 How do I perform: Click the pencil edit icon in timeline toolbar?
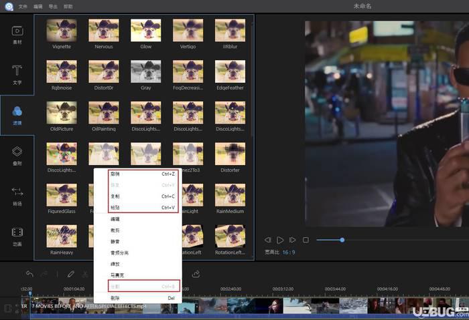tap(70, 274)
